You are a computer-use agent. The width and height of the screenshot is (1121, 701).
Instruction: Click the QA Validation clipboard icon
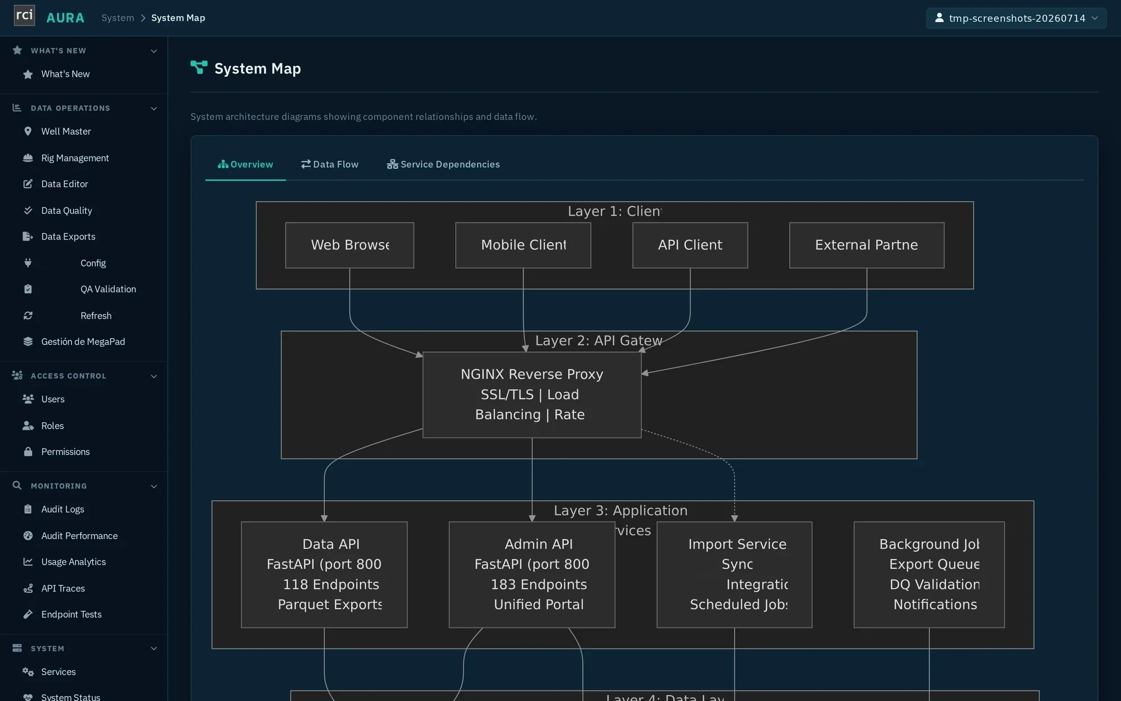pos(28,289)
